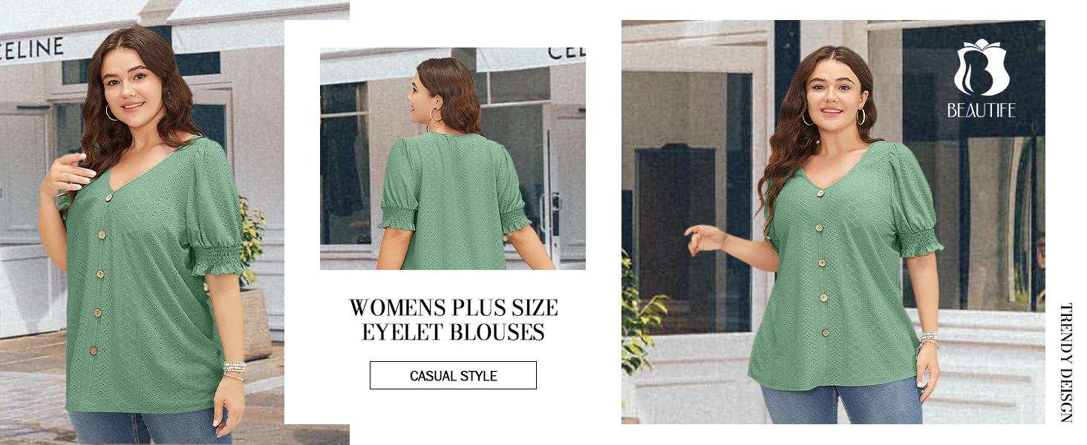Image resolution: width=1087 pixels, height=445 pixels.
Task: Click the TRENDY DEISGN vertical text
Action: pos(1065,362)
